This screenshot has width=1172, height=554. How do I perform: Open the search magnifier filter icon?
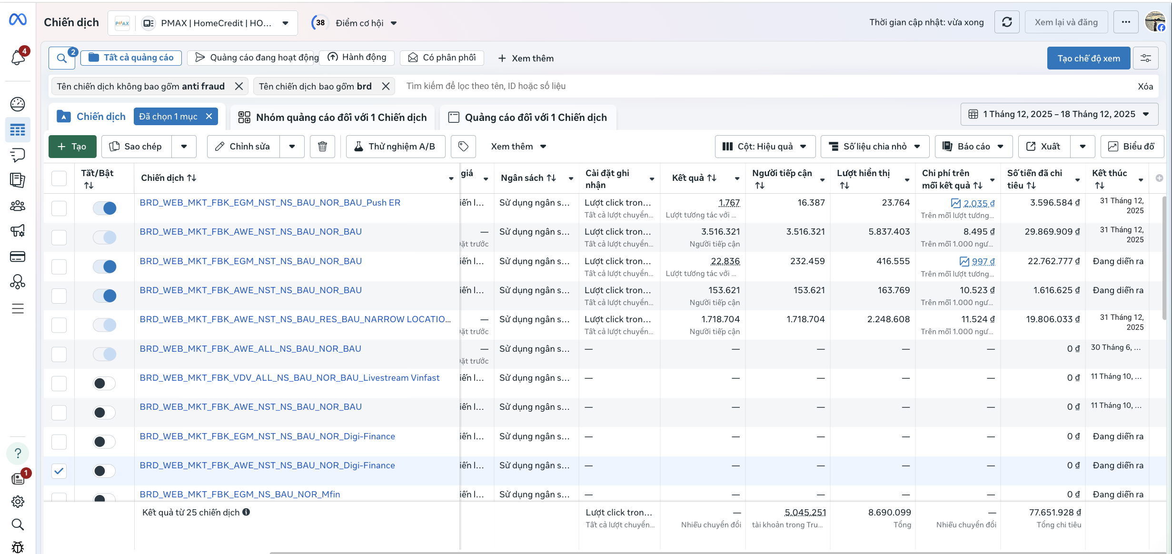pyautogui.click(x=61, y=58)
